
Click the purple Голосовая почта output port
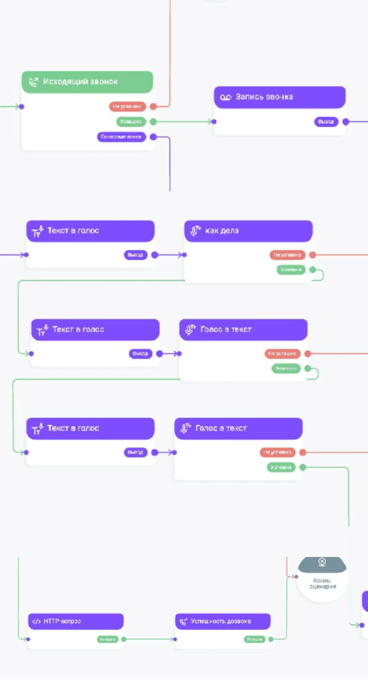pyautogui.click(x=153, y=137)
